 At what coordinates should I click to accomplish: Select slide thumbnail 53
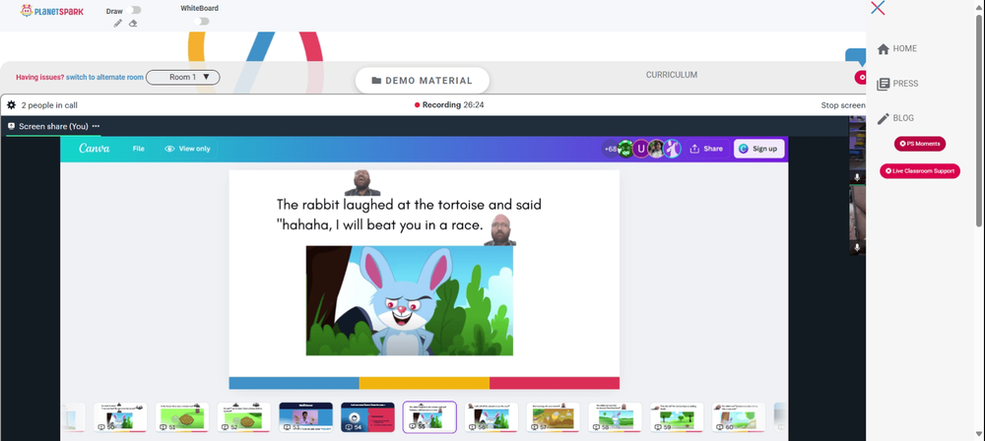click(x=306, y=417)
